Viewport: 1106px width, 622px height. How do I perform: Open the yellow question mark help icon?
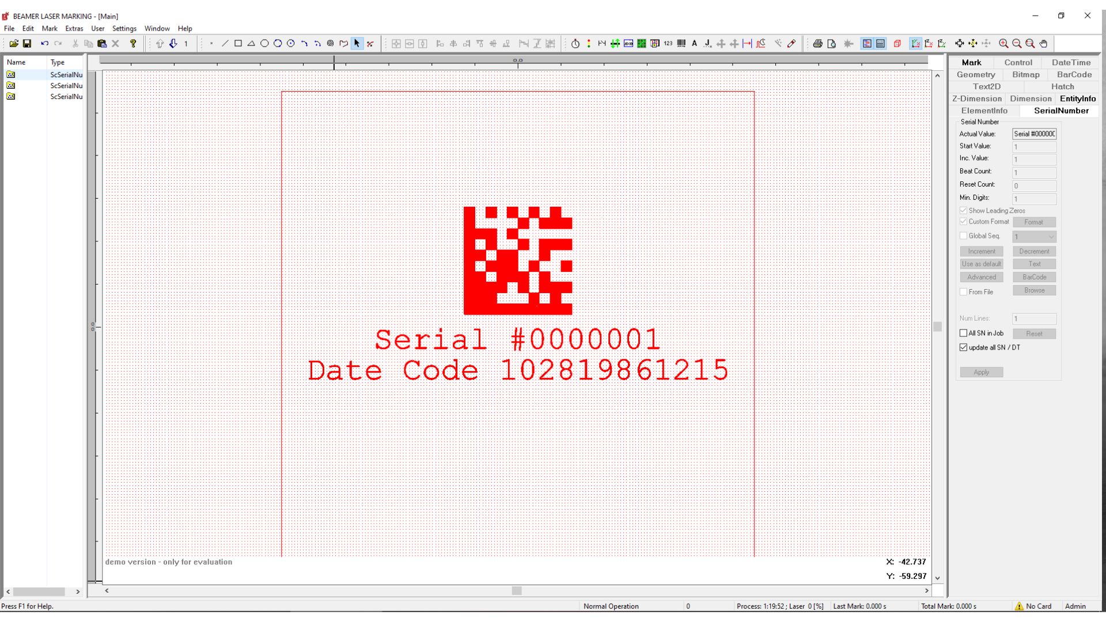pyautogui.click(x=133, y=43)
